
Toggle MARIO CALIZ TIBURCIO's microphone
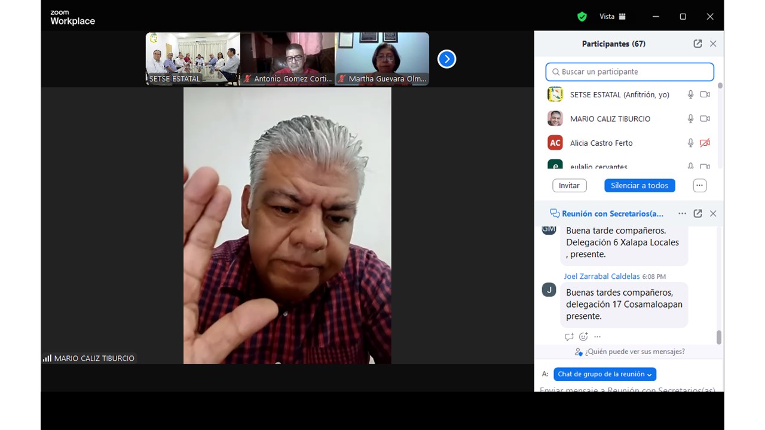690,119
